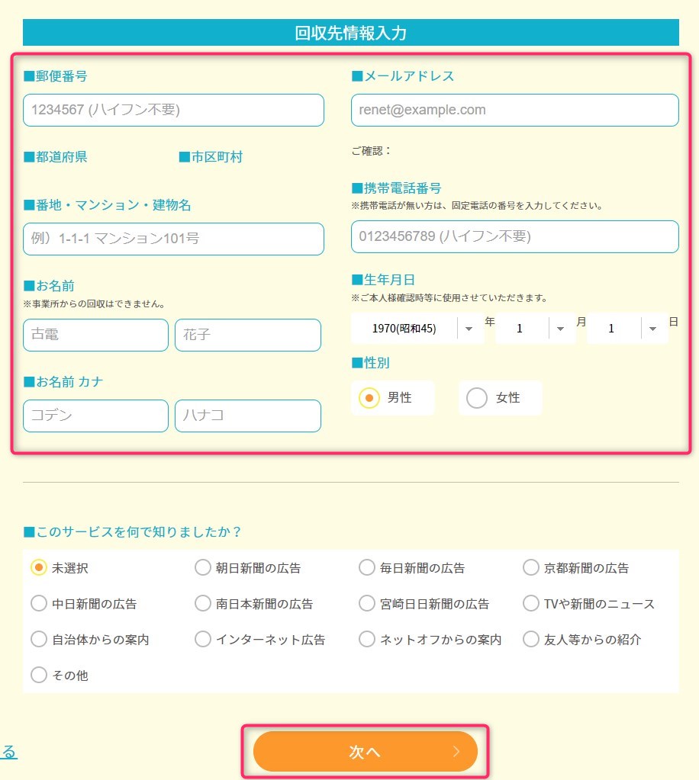Select インターネット広告 option

(x=203, y=639)
